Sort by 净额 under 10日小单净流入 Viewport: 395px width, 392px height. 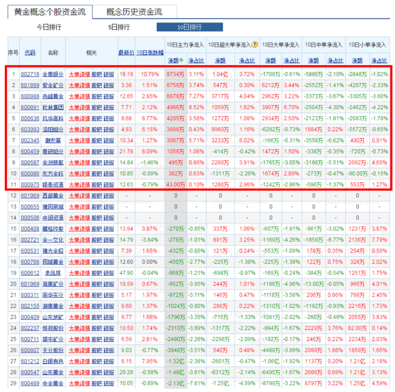357,60
